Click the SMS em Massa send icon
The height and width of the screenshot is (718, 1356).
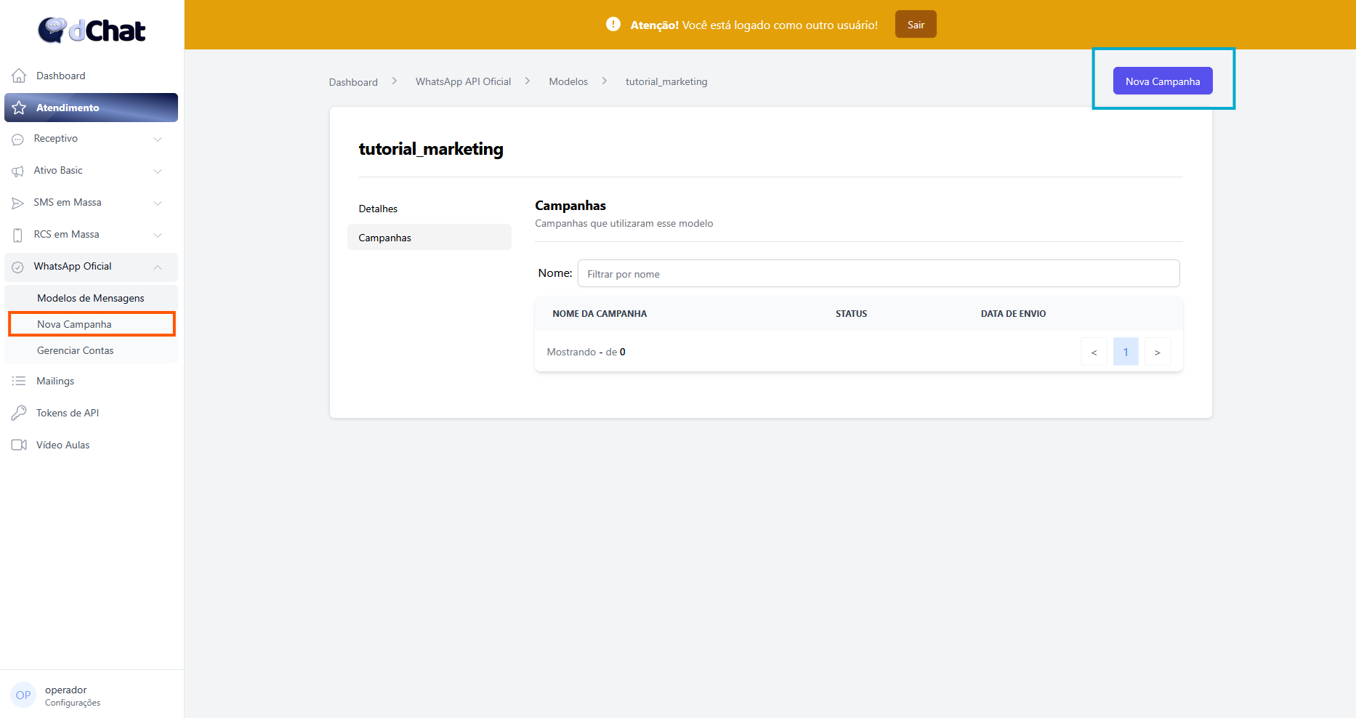click(x=18, y=203)
